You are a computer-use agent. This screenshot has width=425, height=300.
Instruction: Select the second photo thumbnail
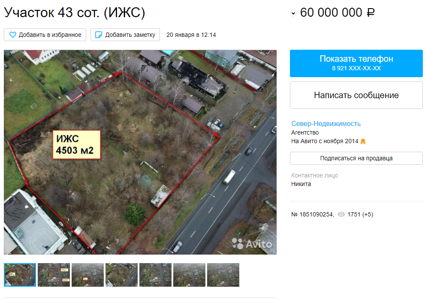(x=54, y=275)
